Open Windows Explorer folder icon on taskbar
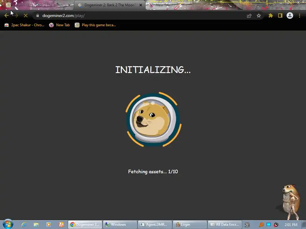This screenshot has height=229, width=306. click(36, 225)
